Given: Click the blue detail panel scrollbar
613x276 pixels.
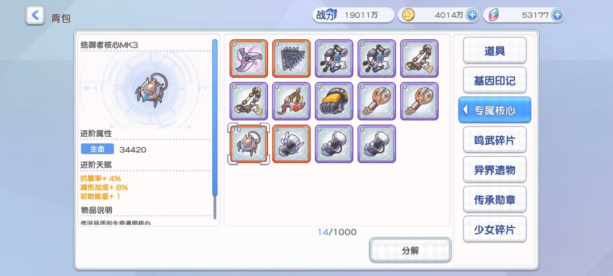Looking at the screenshot, I should pyautogui.click(x=215, y=118).
